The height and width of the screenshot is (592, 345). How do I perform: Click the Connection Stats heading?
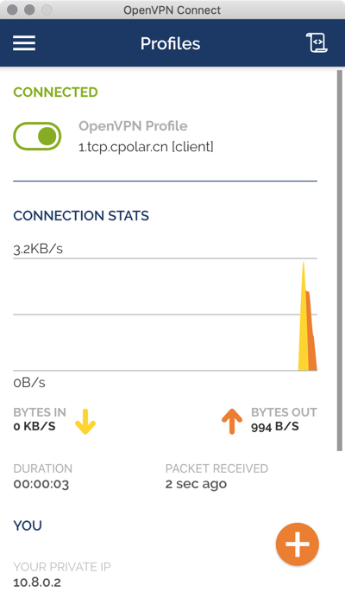[81, 215]
